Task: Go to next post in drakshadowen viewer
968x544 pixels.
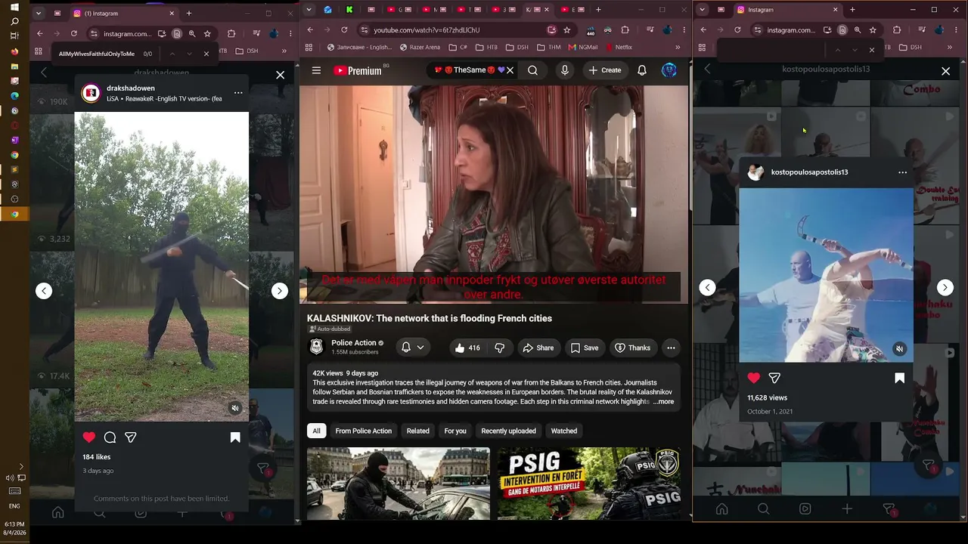Action: pos(280,291)
